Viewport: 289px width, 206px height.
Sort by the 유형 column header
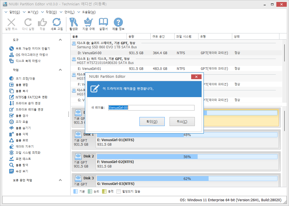pyautogui.click(x=215, y=36)
